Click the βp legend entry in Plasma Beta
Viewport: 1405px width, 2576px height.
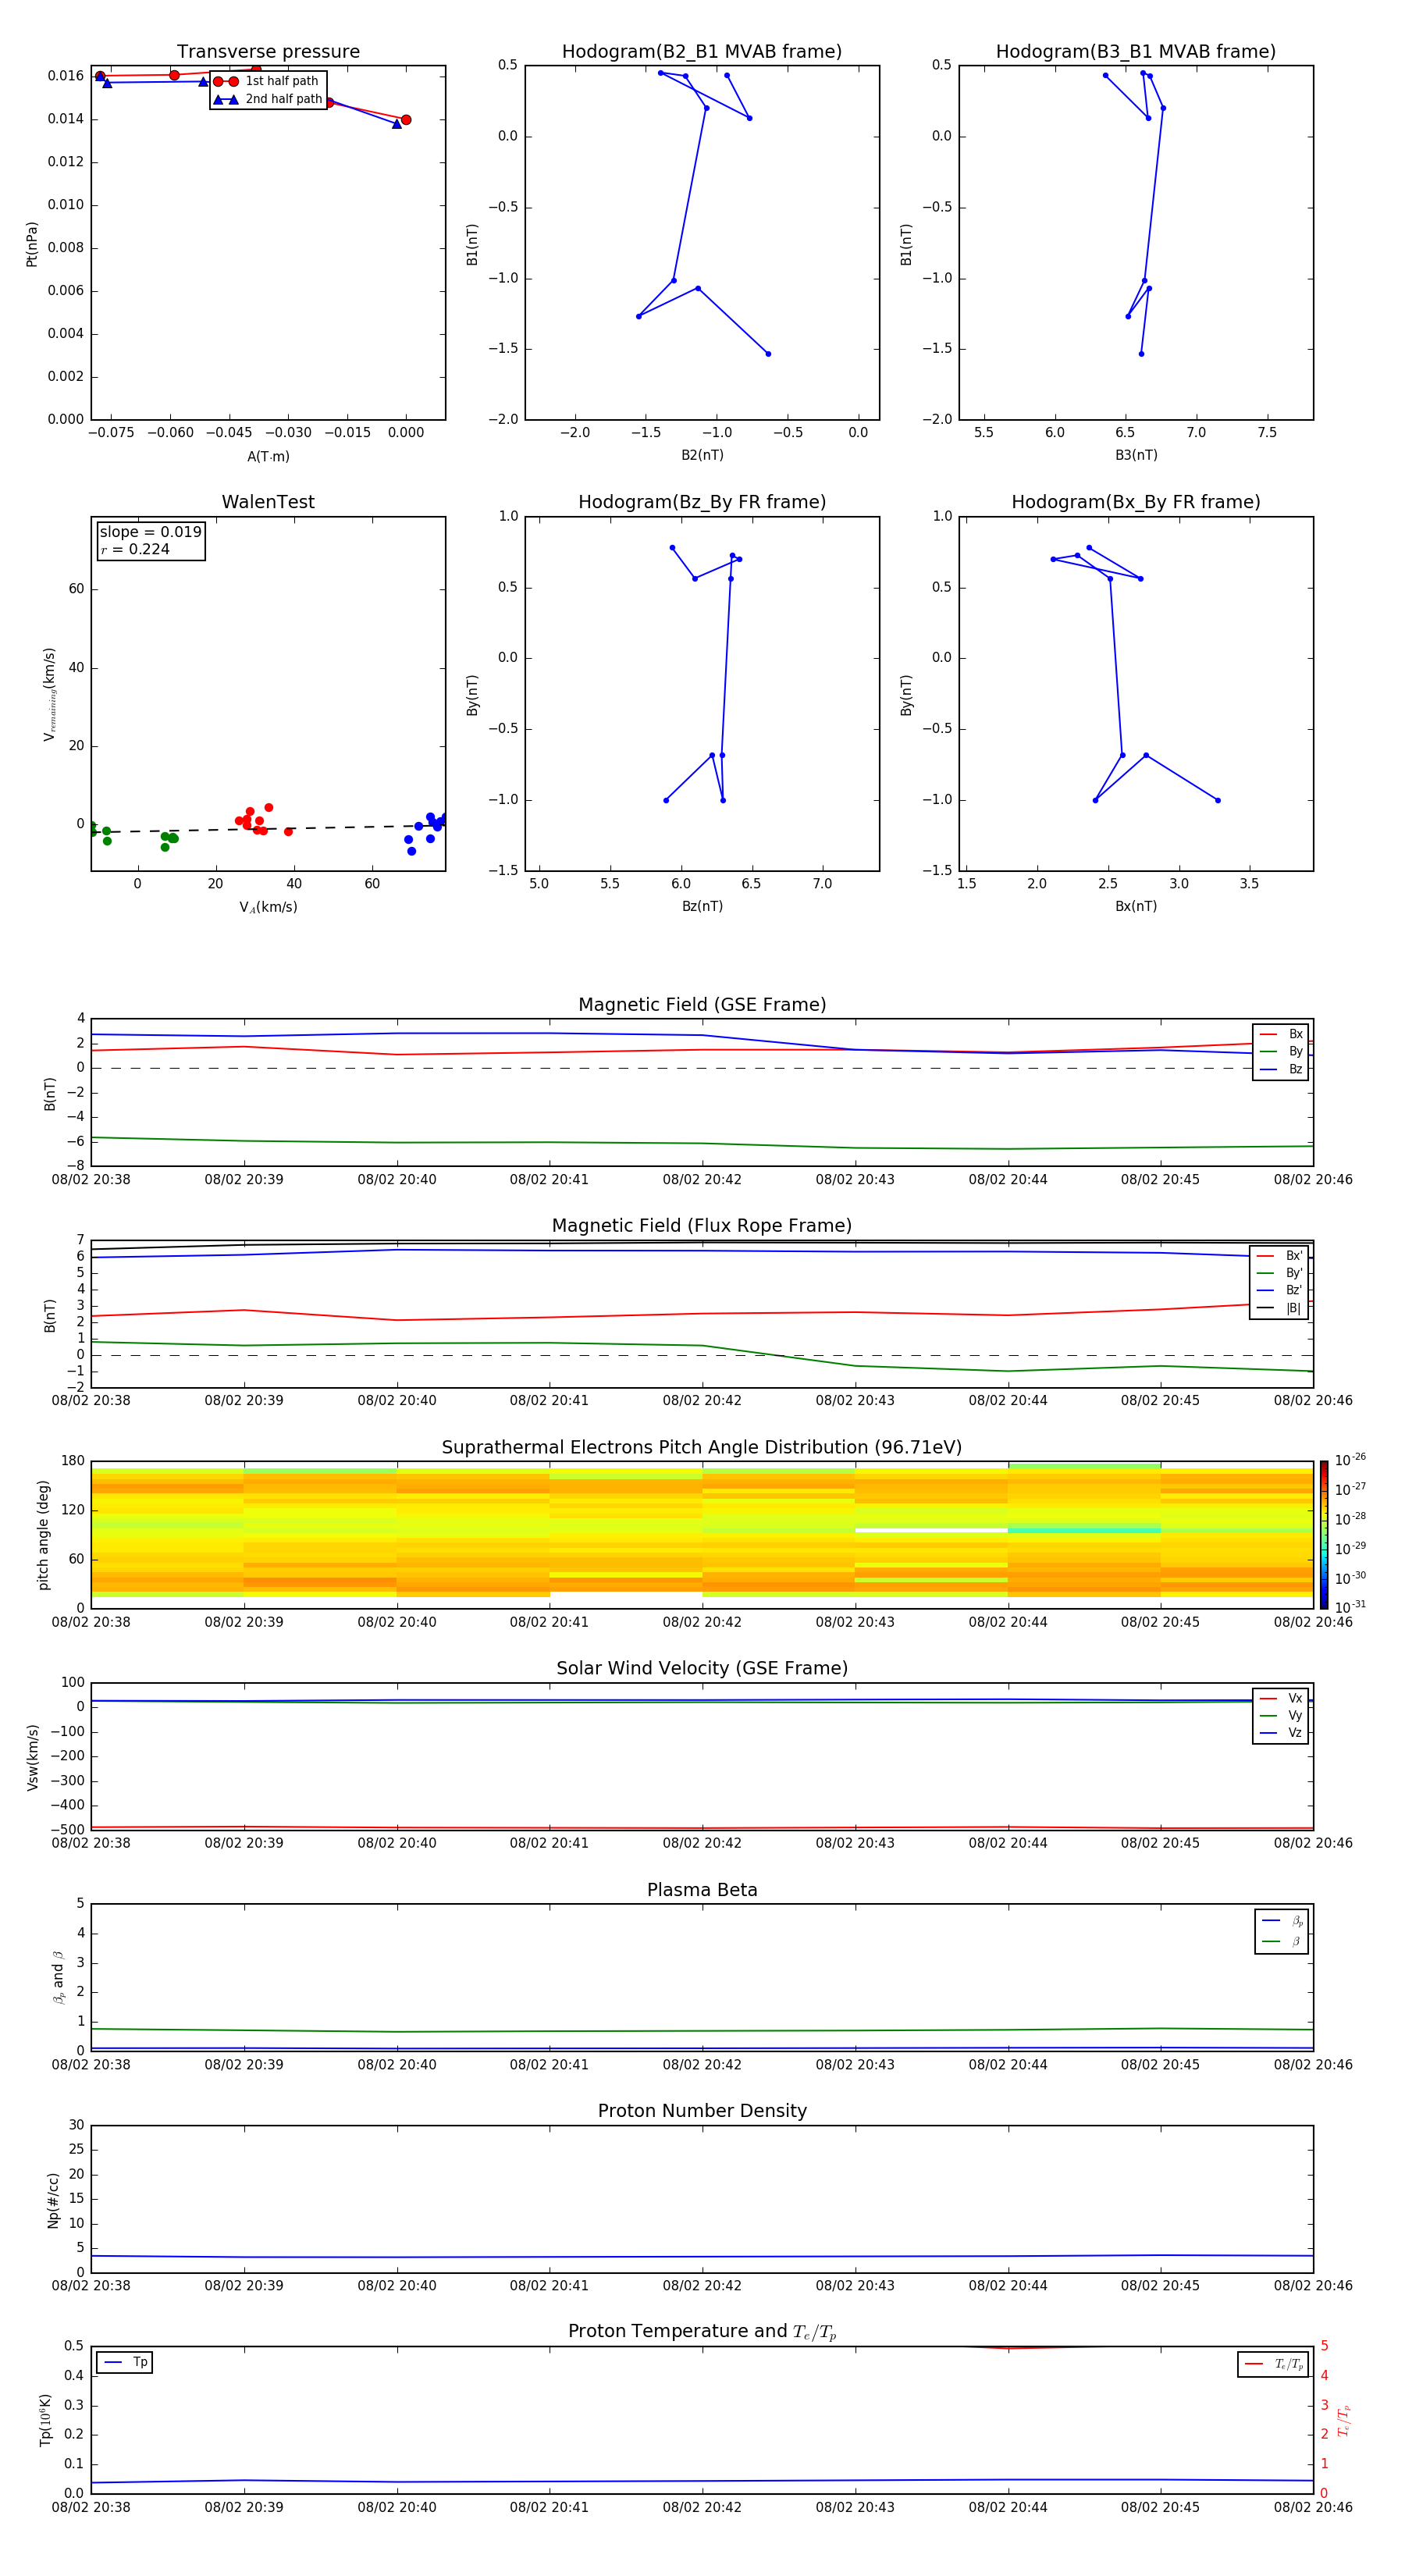coord(1282,1921)
